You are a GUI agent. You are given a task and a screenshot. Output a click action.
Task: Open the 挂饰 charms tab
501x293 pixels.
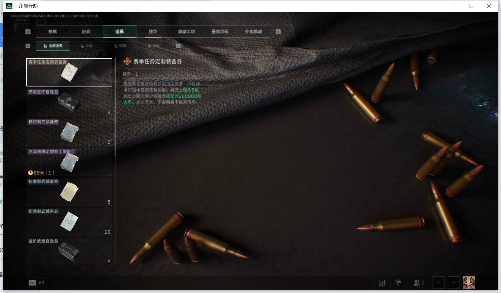[153, 32]
